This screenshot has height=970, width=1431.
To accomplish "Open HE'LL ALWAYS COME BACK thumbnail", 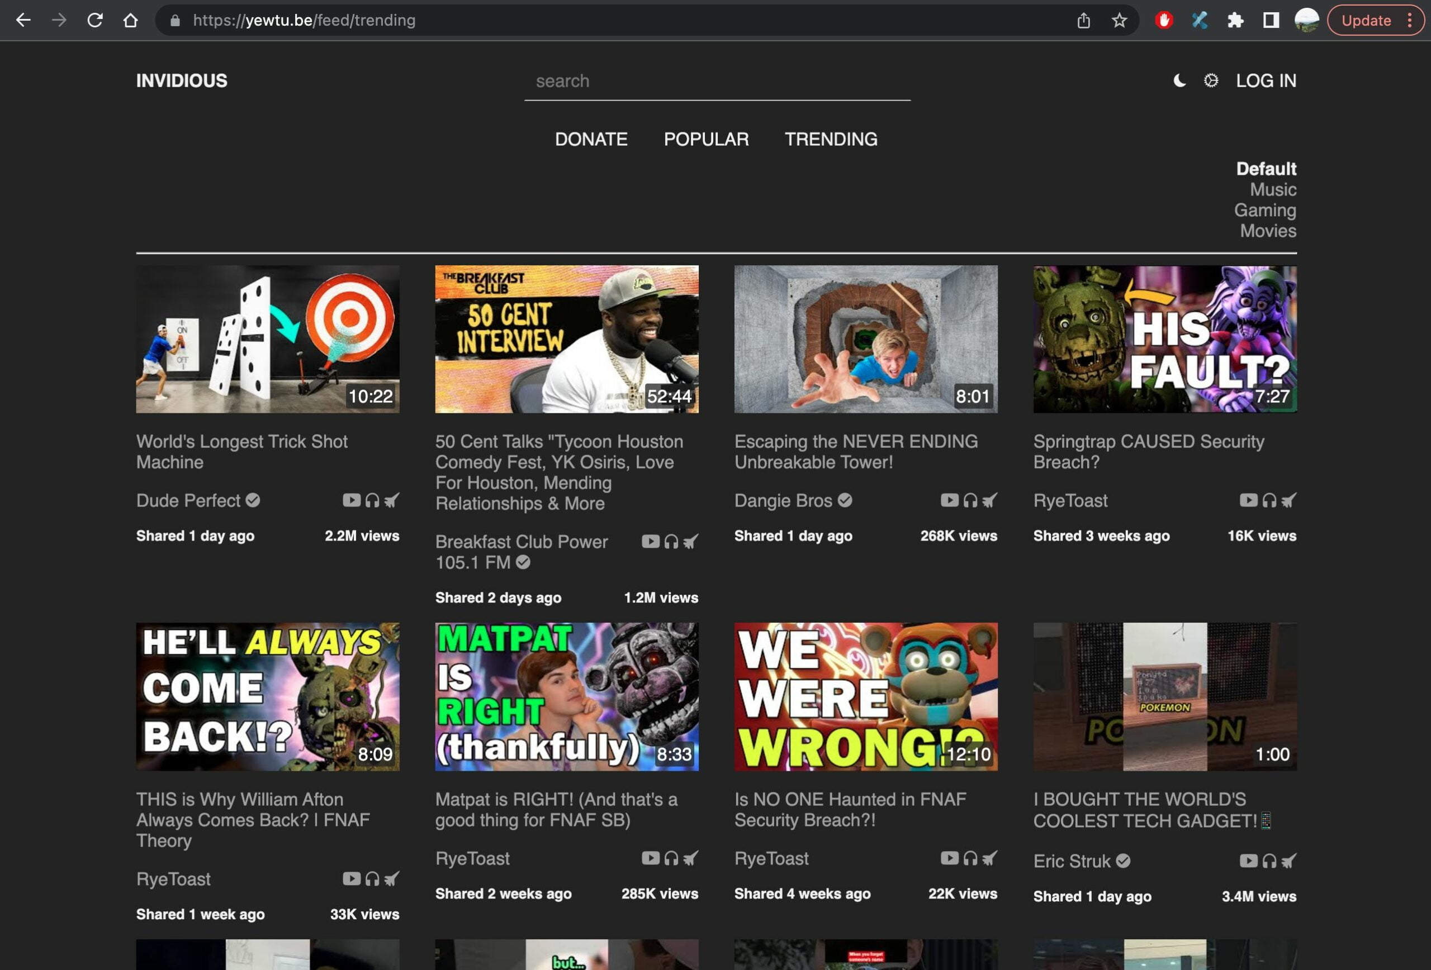I will 268,696.
